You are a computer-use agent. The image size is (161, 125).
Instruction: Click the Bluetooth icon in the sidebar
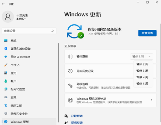click(x=6, y=48)
